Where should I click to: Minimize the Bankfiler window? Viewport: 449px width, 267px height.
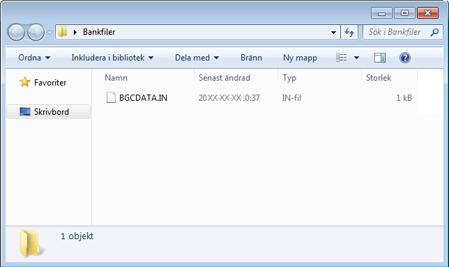coord(381,13)
